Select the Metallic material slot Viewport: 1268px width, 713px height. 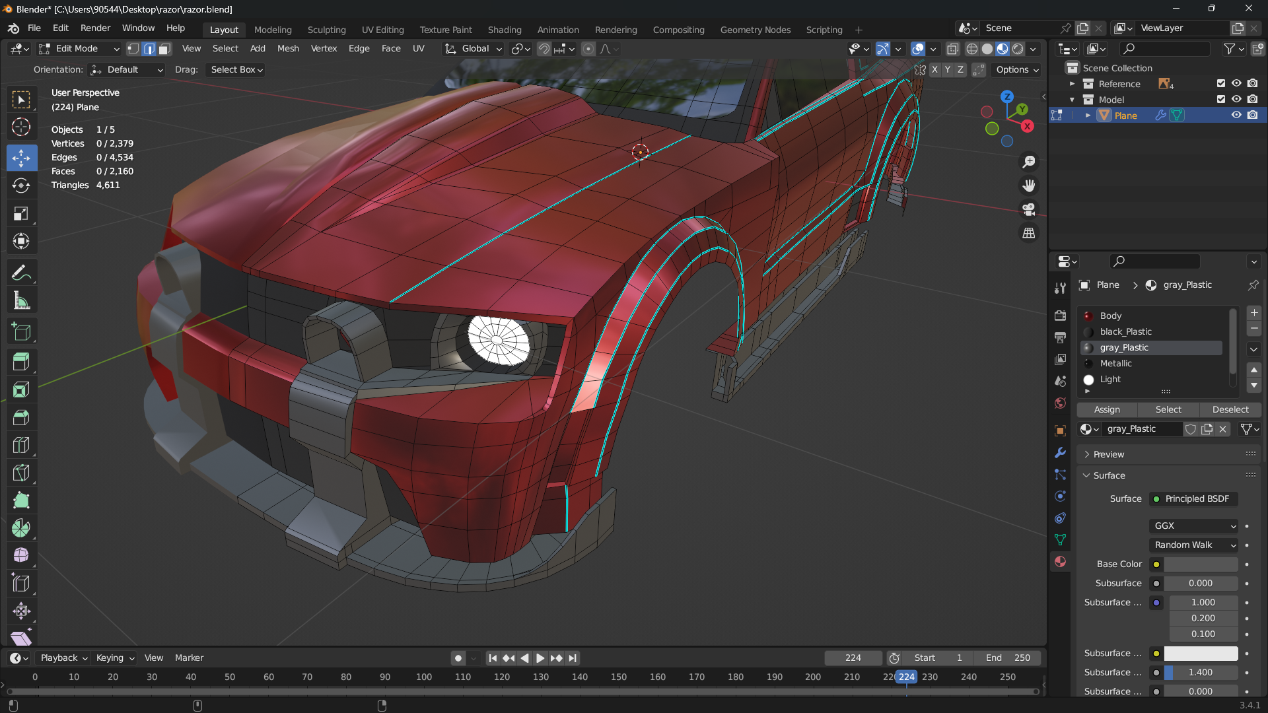[x=1116, y=363]
